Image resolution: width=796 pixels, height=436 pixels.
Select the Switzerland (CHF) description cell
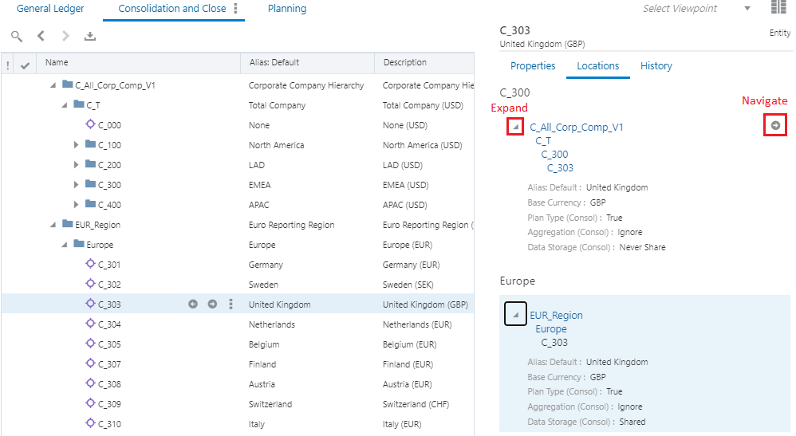click(x=416, y=405)
